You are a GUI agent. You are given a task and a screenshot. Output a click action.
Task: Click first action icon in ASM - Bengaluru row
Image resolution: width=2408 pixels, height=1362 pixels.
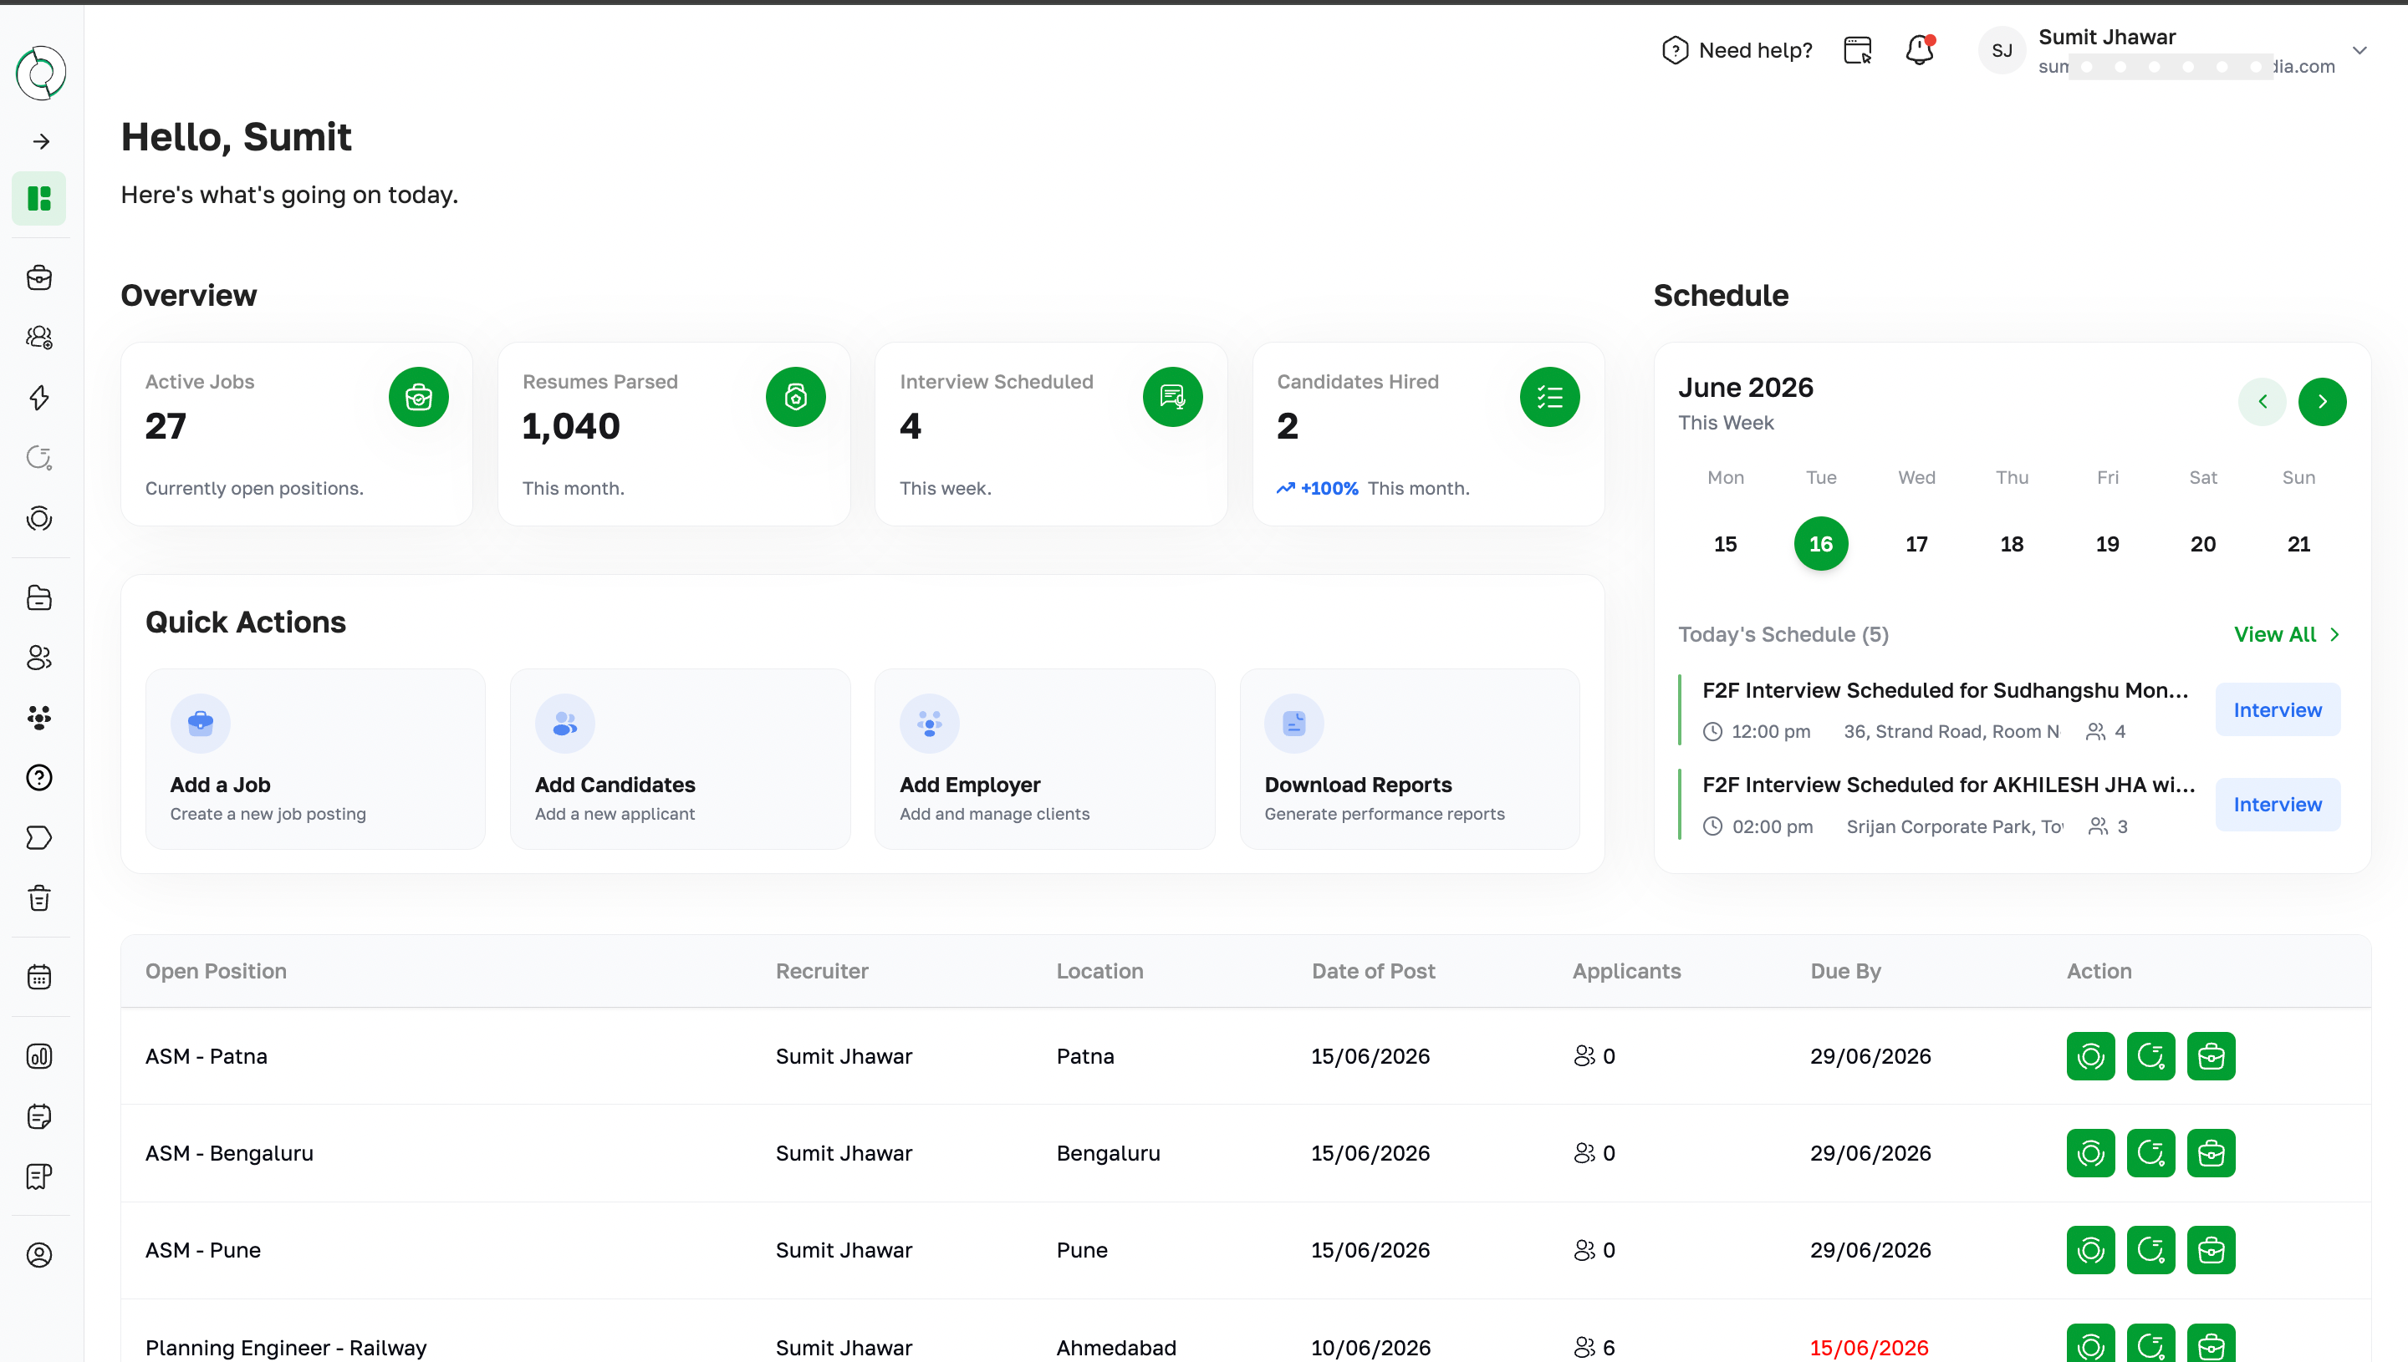[x=2091, y=1153]
